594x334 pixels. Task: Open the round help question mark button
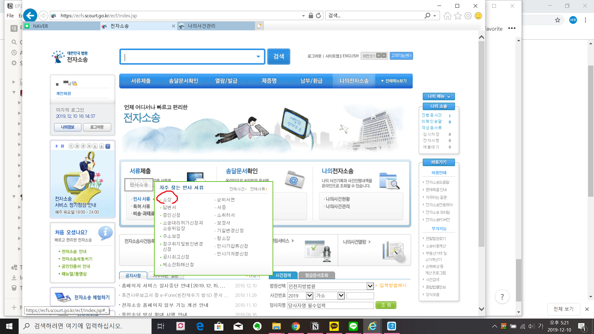click(502, 297)
